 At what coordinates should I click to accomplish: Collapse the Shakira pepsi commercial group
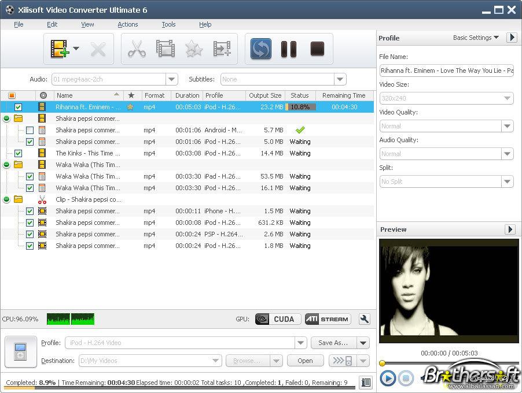[6, 118]
